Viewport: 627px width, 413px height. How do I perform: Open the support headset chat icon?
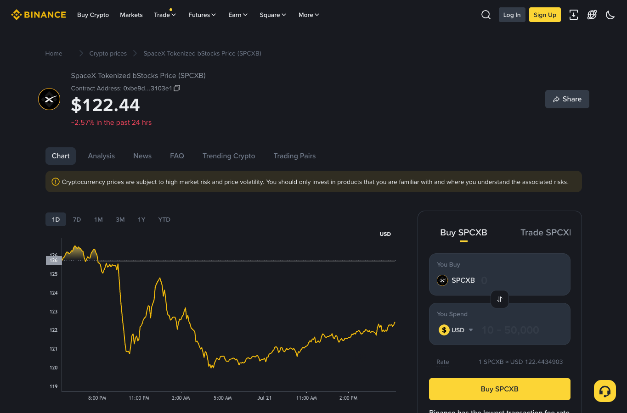point(605,391)
